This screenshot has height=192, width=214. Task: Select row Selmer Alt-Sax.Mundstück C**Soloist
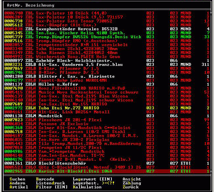pyautogui.click(x=107, y=128)
